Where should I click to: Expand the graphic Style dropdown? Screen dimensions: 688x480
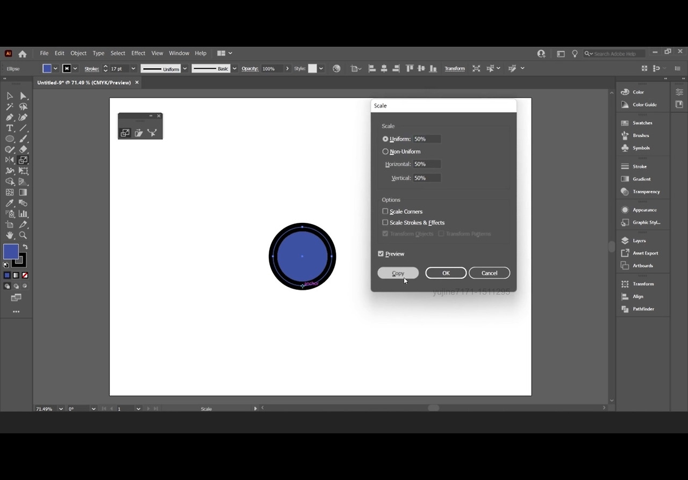[321, 69]
